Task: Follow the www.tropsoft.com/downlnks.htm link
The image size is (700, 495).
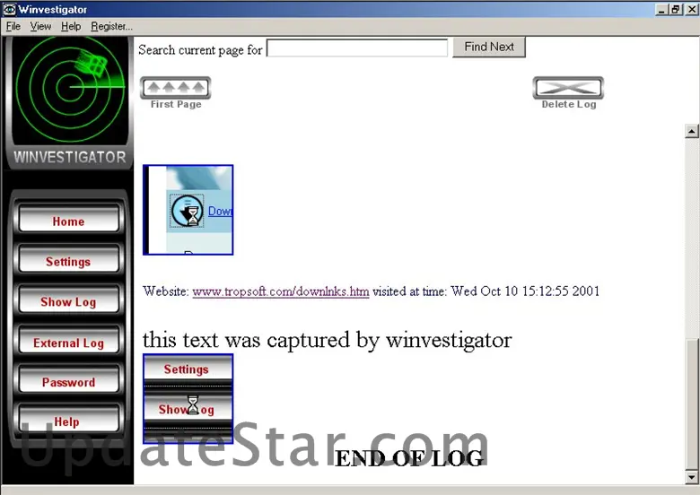Action: pos(281,291)
